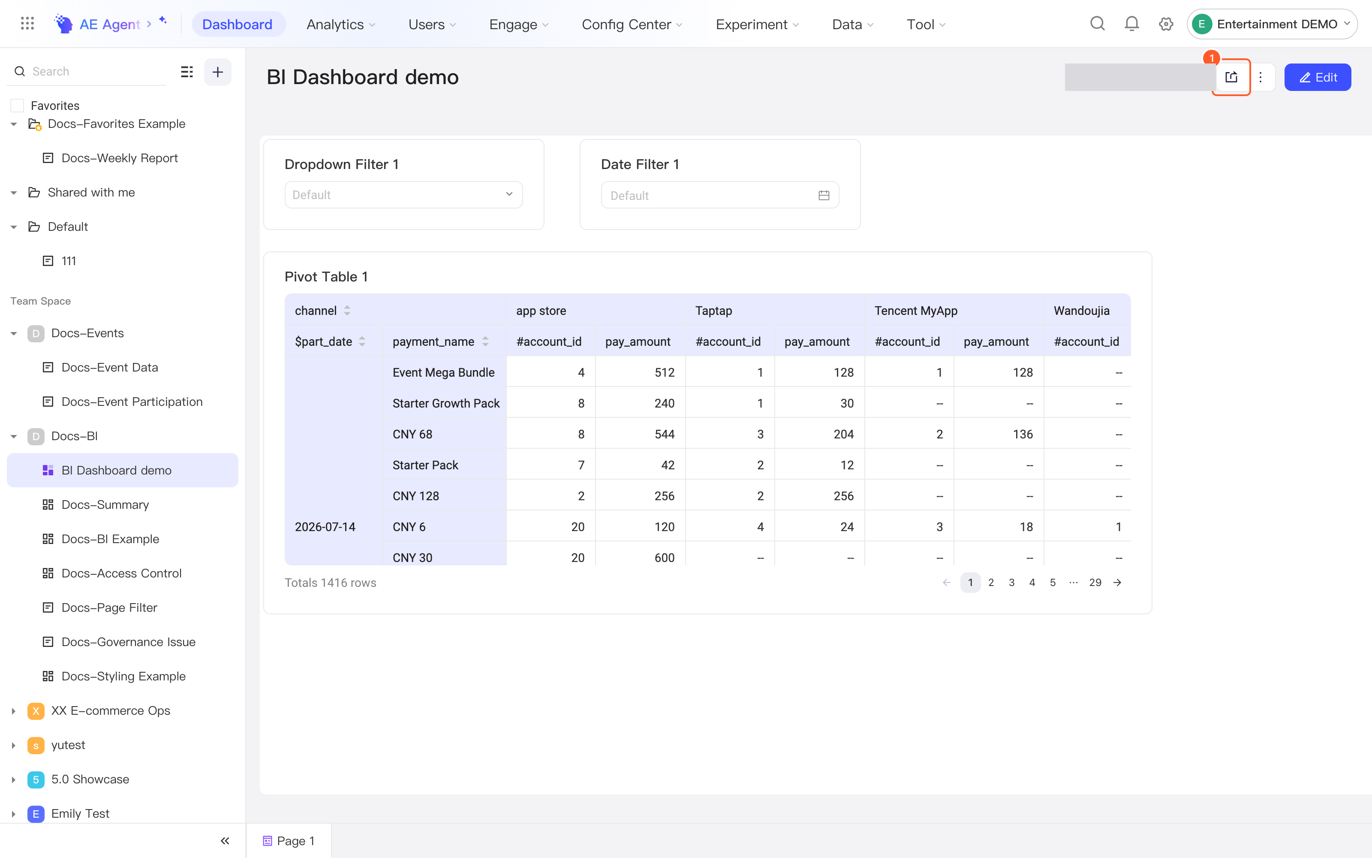Click the sidebar list view icon
This screenshot has width=1372, height=858.
pos(187,72)
